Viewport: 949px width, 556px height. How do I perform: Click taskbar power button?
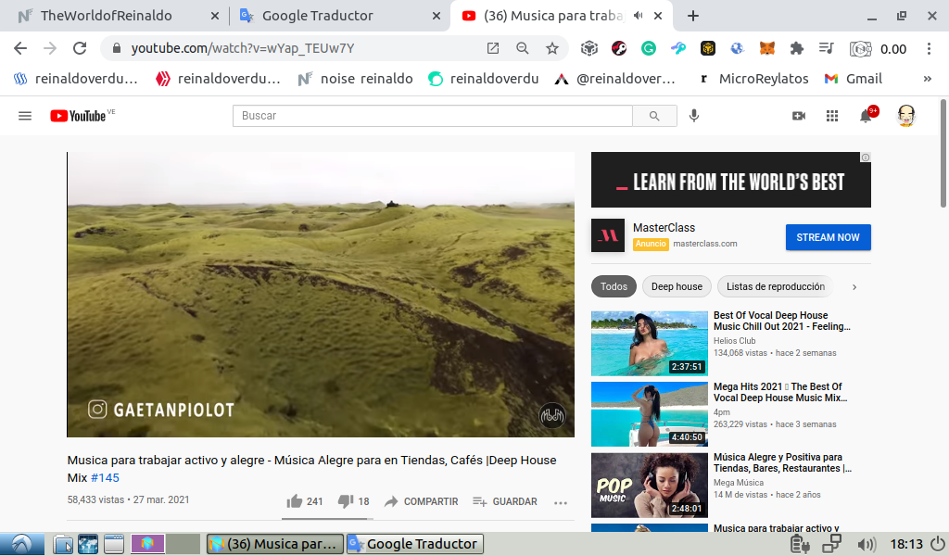938,544
